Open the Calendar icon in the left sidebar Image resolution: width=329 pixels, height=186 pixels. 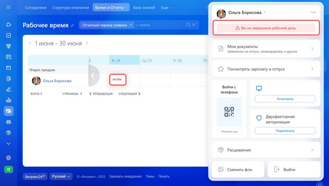tap(9, 57)
